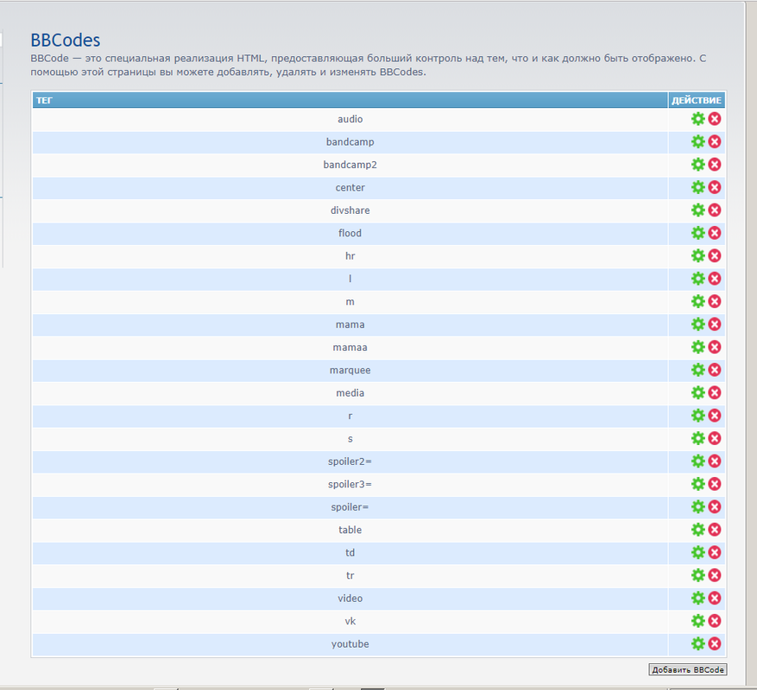Delete the spoiler2= BBCode

tap(715, 461)
